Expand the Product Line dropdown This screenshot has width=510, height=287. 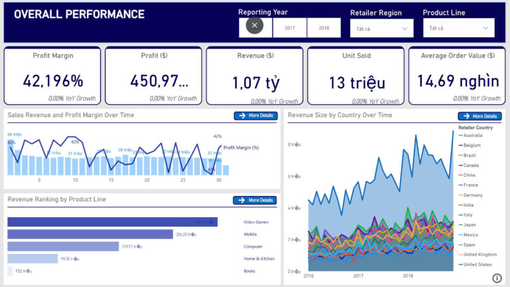coord(458,29)
